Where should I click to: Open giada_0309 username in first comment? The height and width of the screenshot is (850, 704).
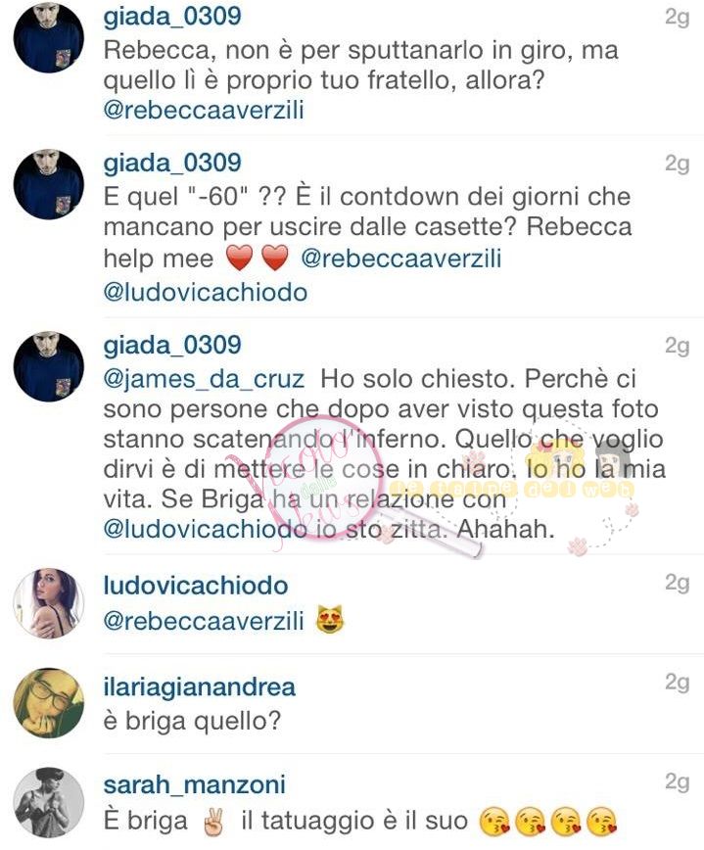172,17
